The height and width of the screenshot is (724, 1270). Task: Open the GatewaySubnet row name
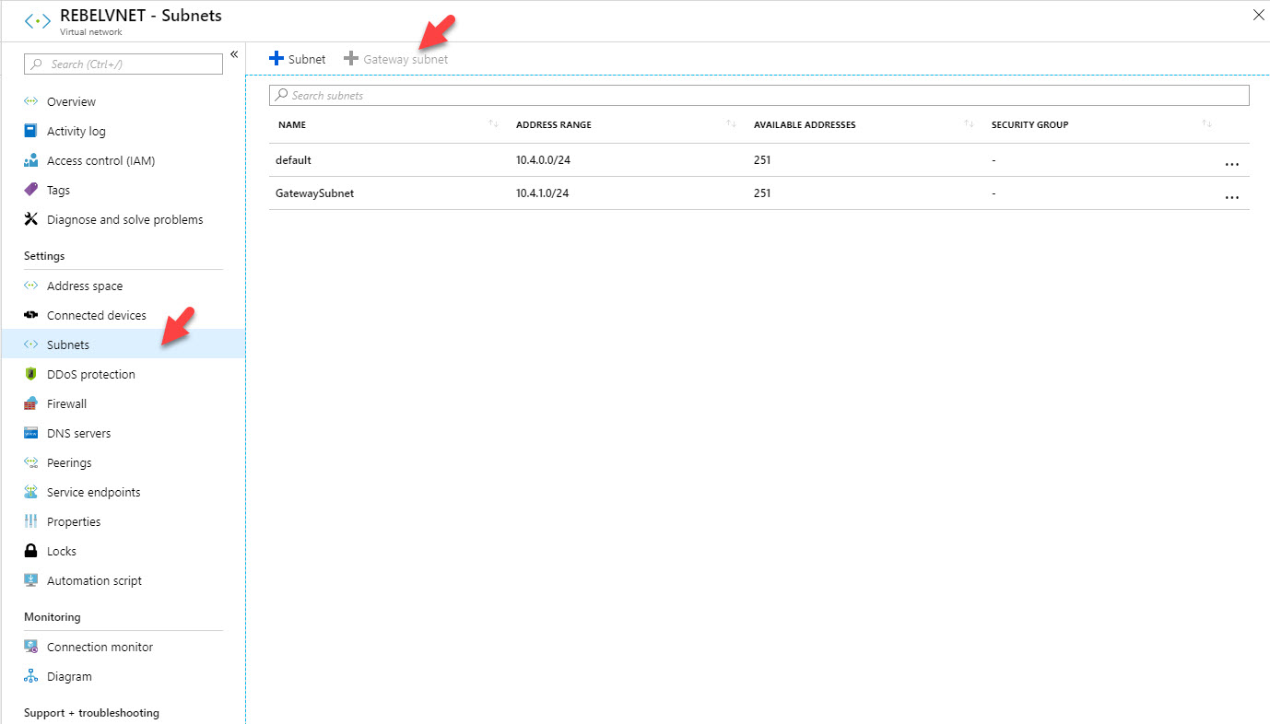(x=314, y=193)
